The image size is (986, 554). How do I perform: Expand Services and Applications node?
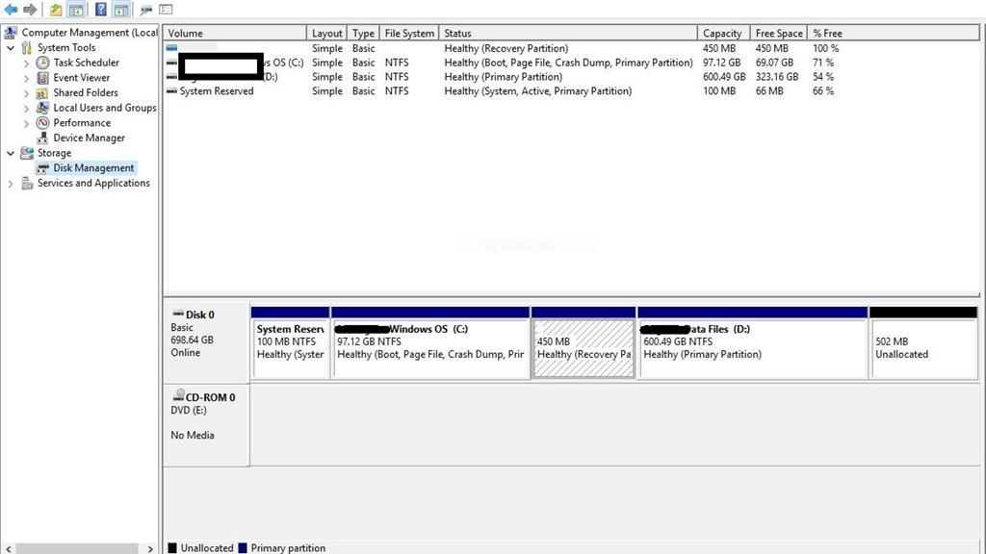(x=10, y=184)
